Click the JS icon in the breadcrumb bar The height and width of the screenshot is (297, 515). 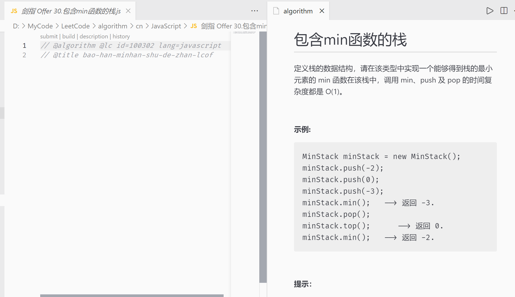(x=194, y=26)
